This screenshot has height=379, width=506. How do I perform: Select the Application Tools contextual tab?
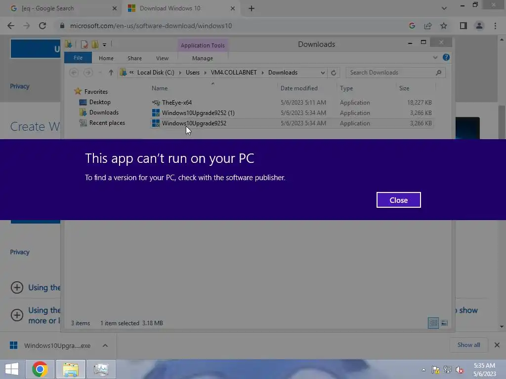pos(202,45)
